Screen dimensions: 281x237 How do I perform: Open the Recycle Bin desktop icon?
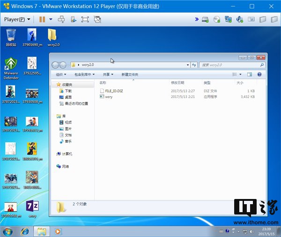point(11,36)
